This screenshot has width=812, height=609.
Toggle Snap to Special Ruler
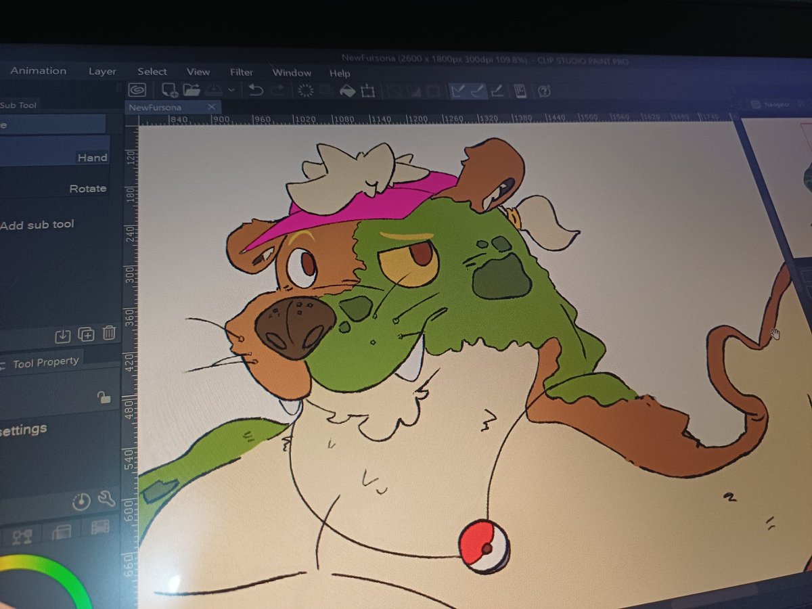[477, 91]
